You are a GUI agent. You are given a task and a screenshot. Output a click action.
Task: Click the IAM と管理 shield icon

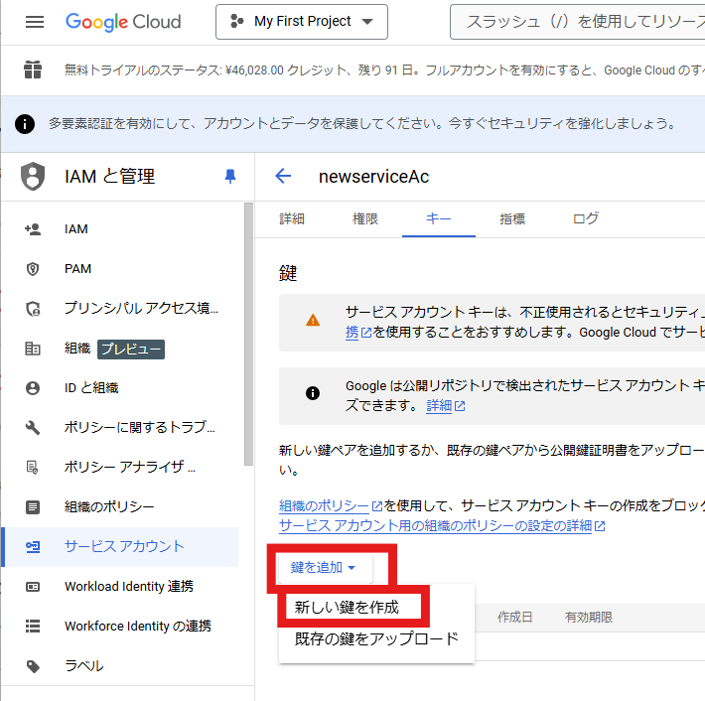tap(33, 177)
